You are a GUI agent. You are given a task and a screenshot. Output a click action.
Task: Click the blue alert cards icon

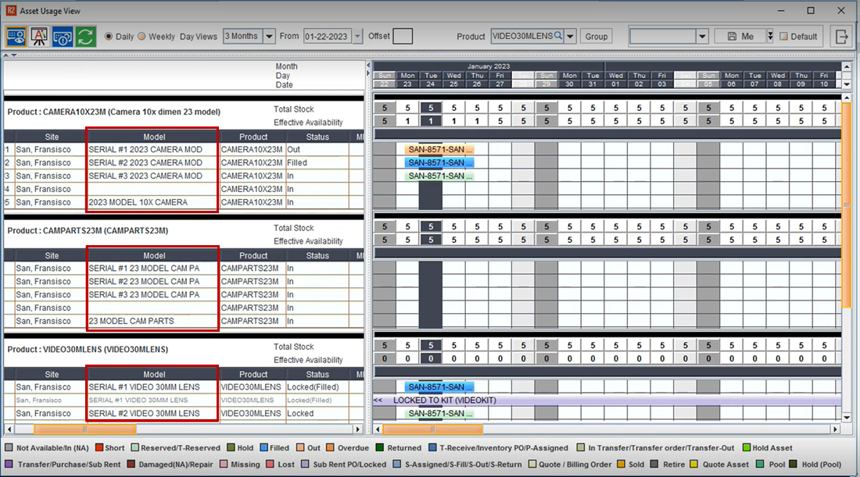pos(63,37)
